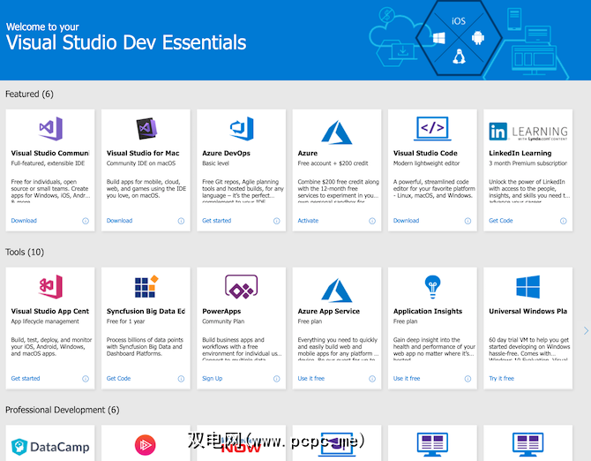Open the LinkedIn Learning logo
Screen dimensions: 591x461
(x=527, y=132)
